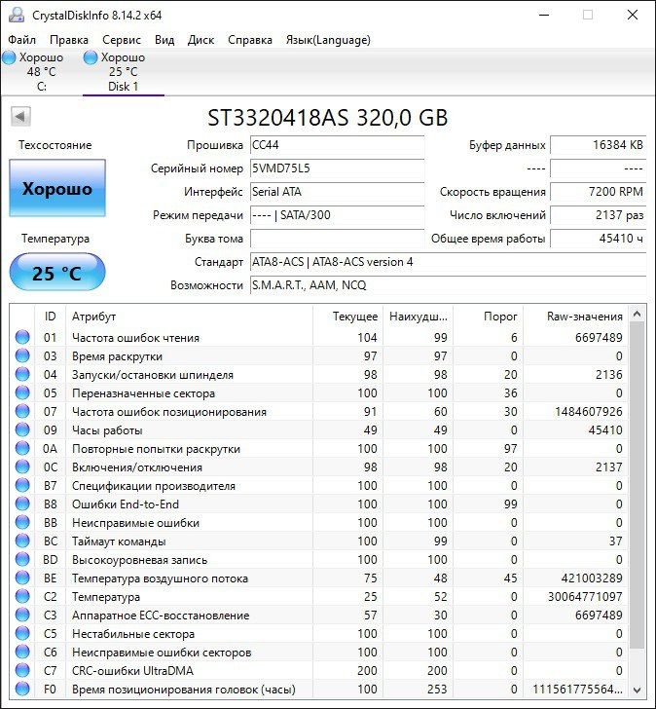Open the Язык(Language) menu
656x709 pixels.
327,40
